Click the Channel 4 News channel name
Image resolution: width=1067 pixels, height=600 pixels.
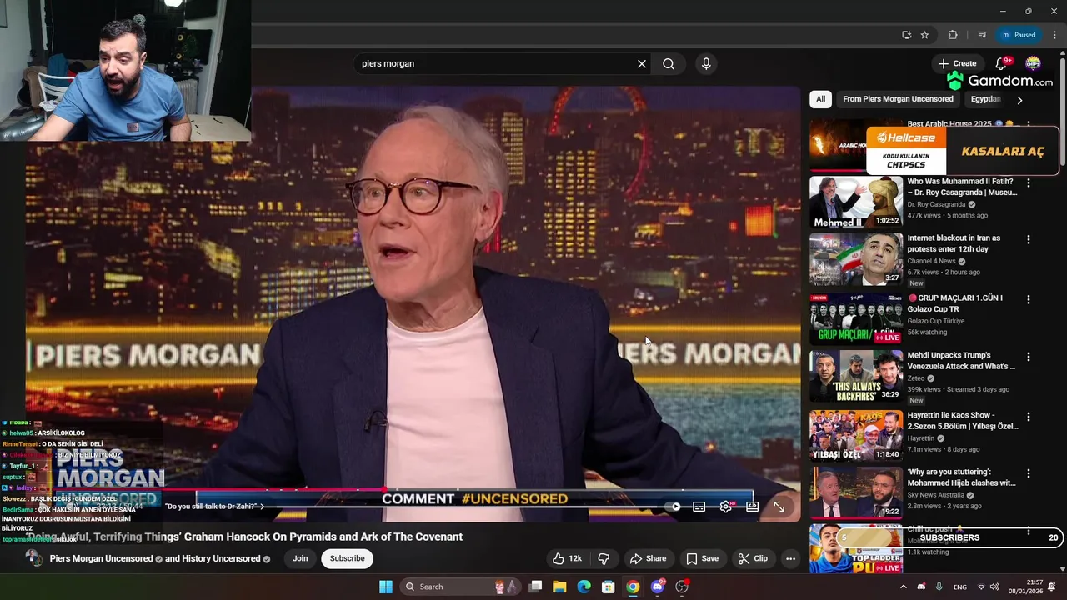coord(931,261)
